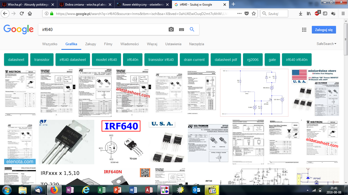
Task: Go to the Google home page logo
Action: point(19,29)
